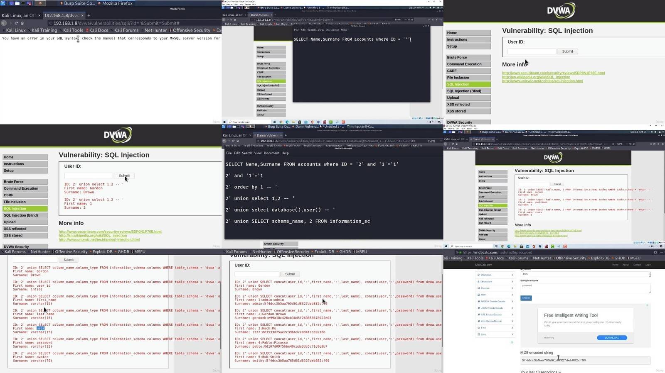Reload the page showing the SQL syntax error

point(16,23)
